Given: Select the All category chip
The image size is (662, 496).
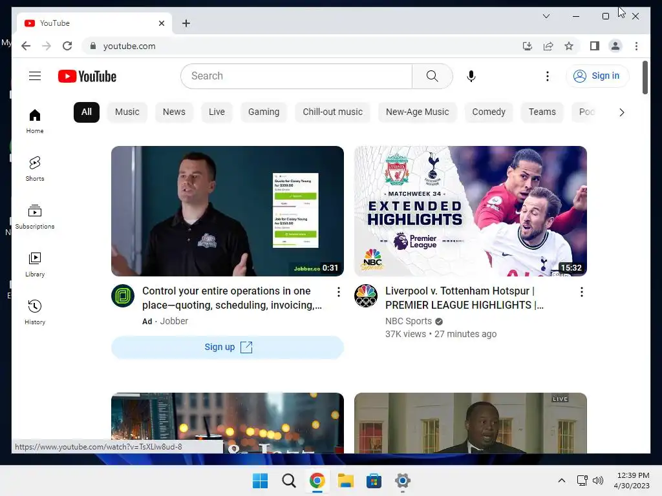Looking at the screenshot, I should coord(87,112).
